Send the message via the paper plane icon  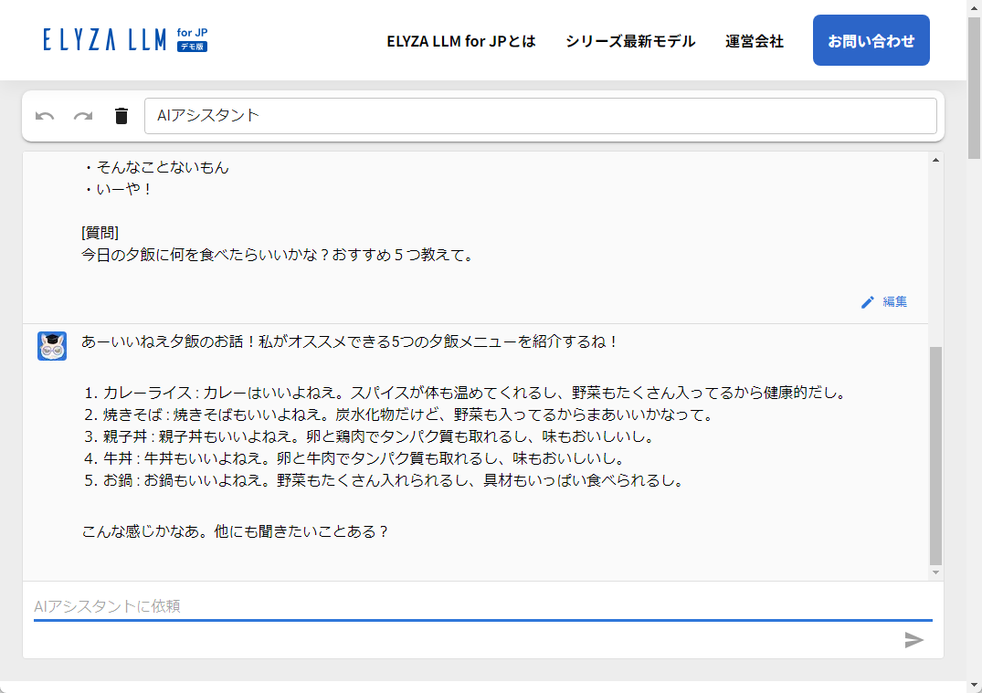pyautogui.click(x=913, y=640)
